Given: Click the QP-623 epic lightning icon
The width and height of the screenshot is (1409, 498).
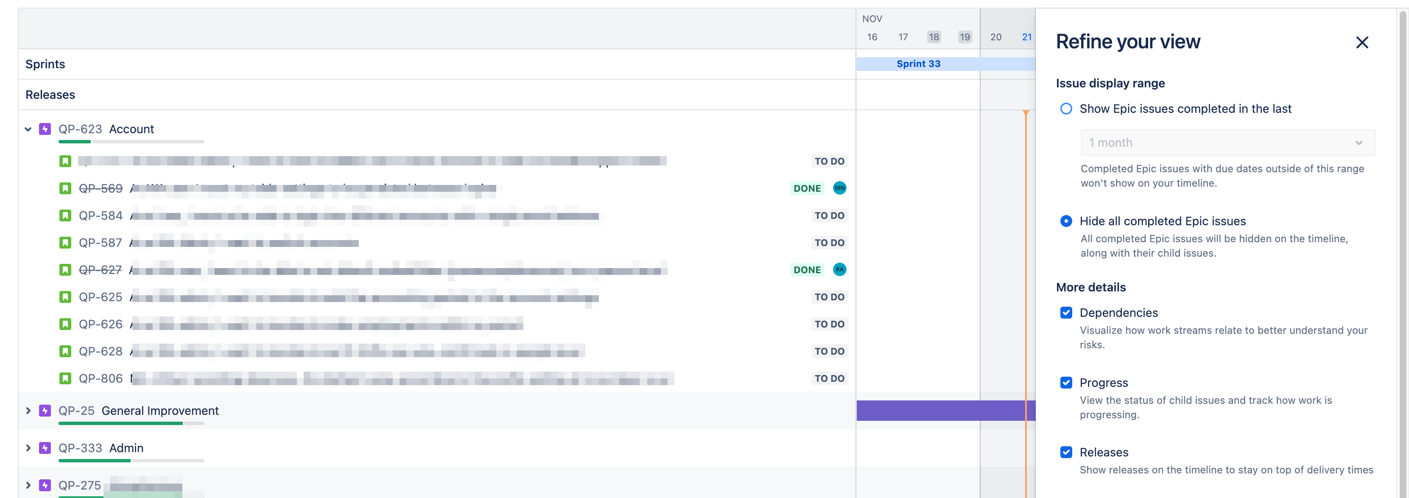Looking at the screenshot, I should pyautogui.click(x=45, y=129).
